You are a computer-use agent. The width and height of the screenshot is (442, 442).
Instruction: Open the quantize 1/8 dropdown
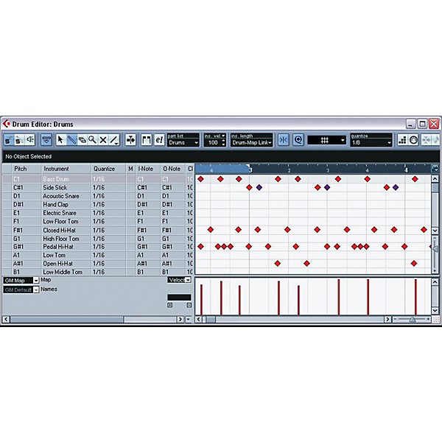tap(371, 143)
